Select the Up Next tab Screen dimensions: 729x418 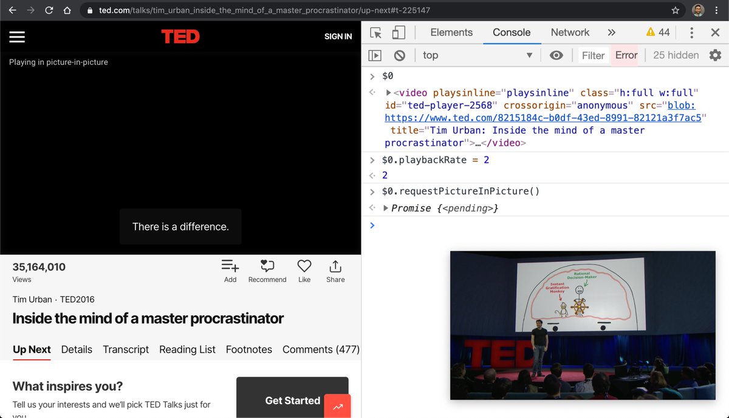tap(32, 350)
